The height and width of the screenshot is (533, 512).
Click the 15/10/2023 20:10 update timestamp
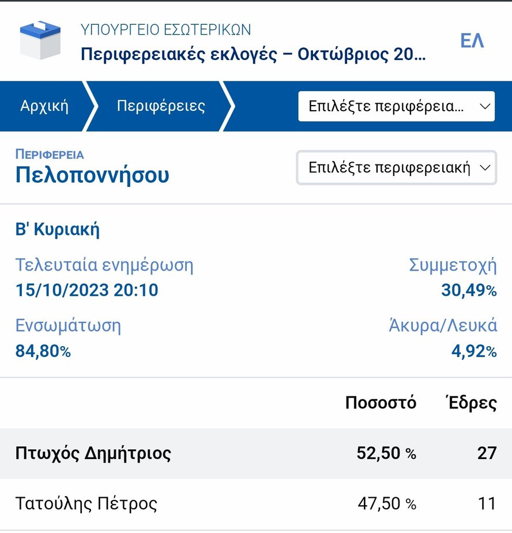(86, 290)
